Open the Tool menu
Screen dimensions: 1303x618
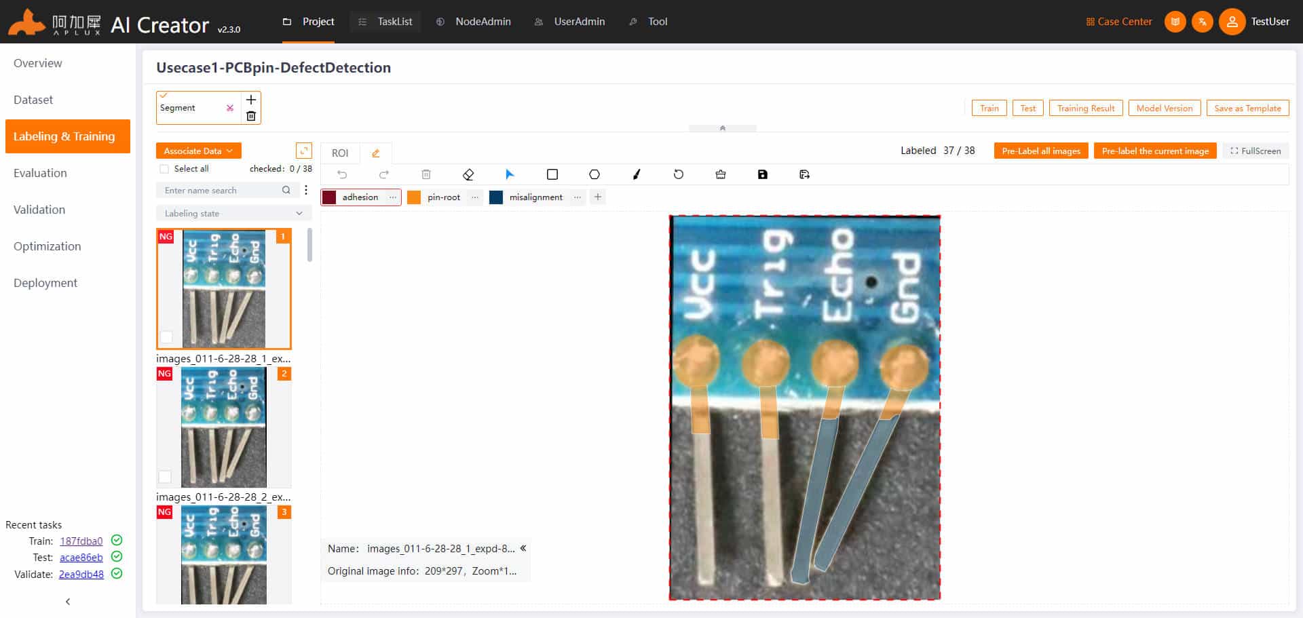coord(649,22)
